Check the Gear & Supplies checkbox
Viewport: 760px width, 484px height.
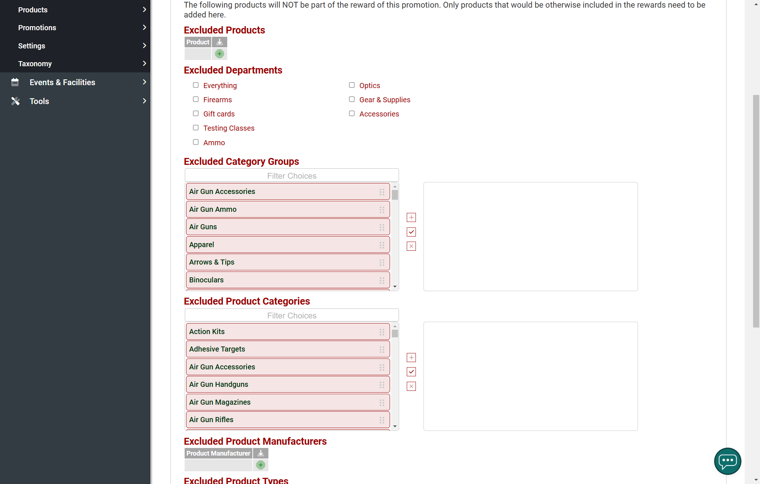pos(352,99)
